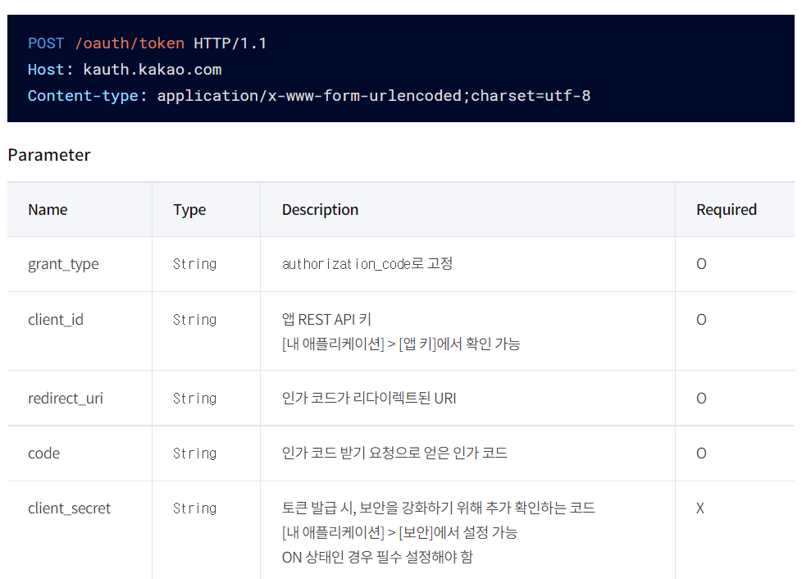
Task: Click the grant_type parameter name
Action: point(63,264)
